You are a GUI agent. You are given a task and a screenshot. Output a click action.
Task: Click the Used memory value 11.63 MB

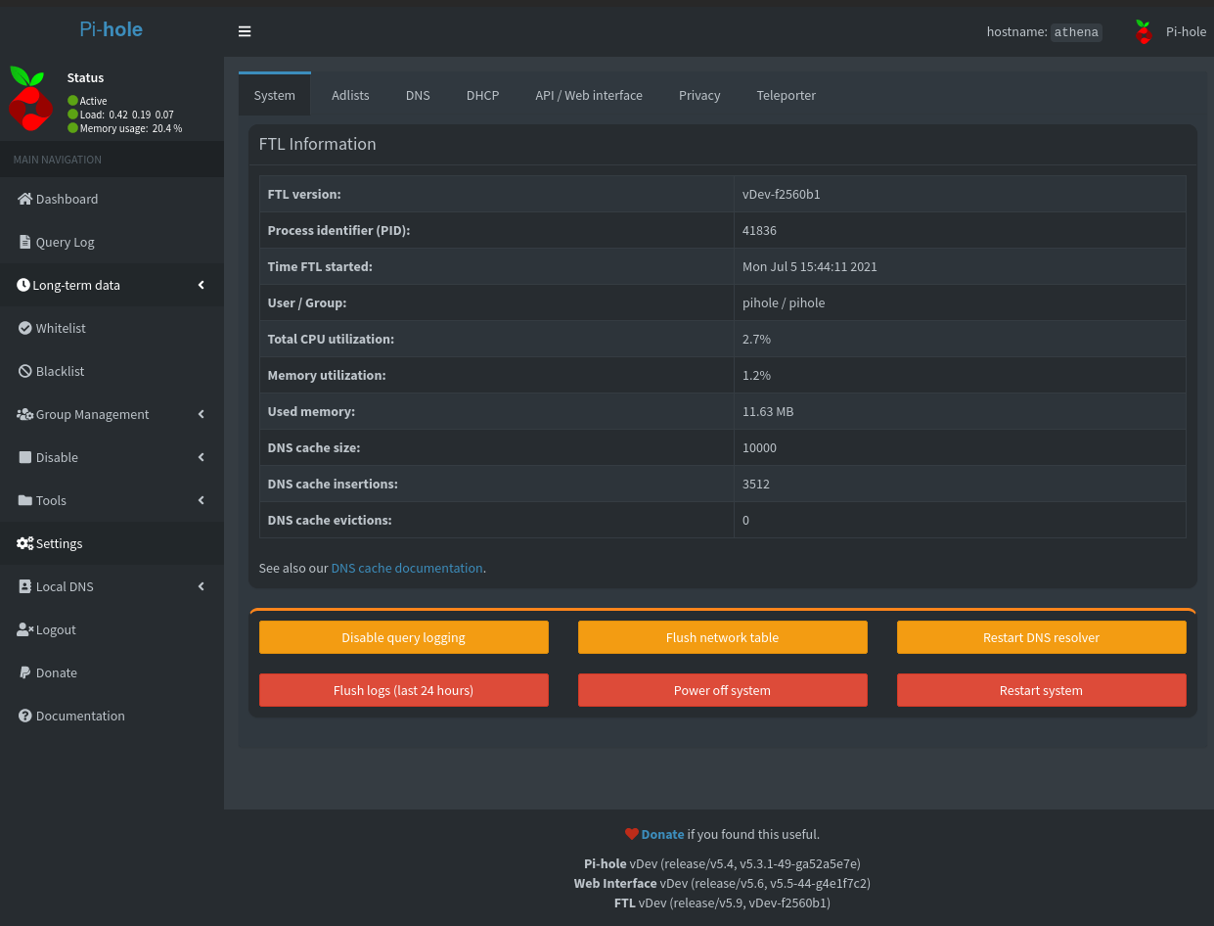pyautogui.click(x=768, y=411)
